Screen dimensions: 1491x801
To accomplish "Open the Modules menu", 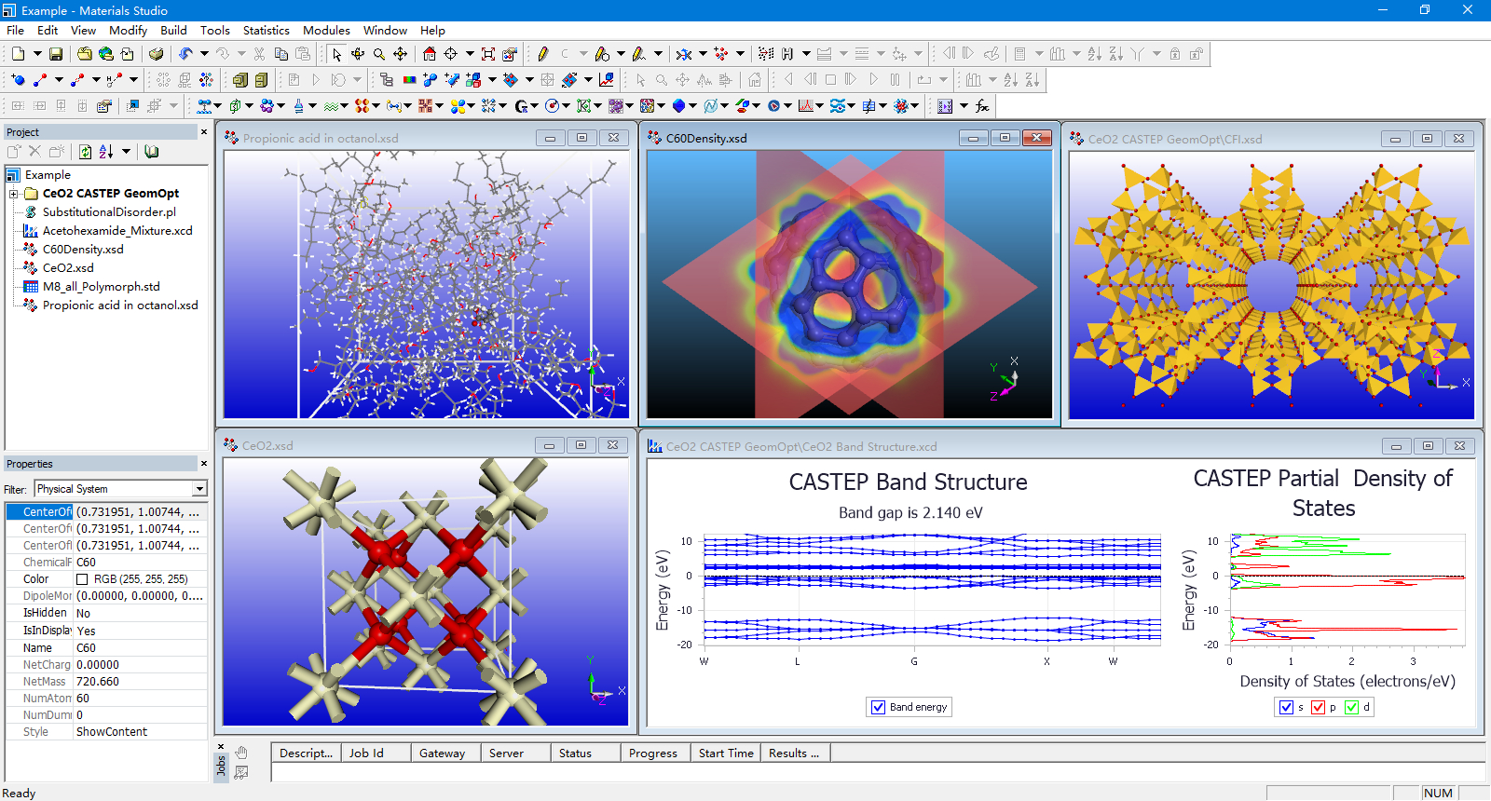I will coord(326,30).
